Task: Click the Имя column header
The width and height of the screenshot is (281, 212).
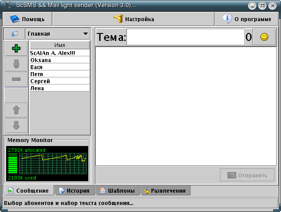Action: pyautogui.click(x=60, y=45)
